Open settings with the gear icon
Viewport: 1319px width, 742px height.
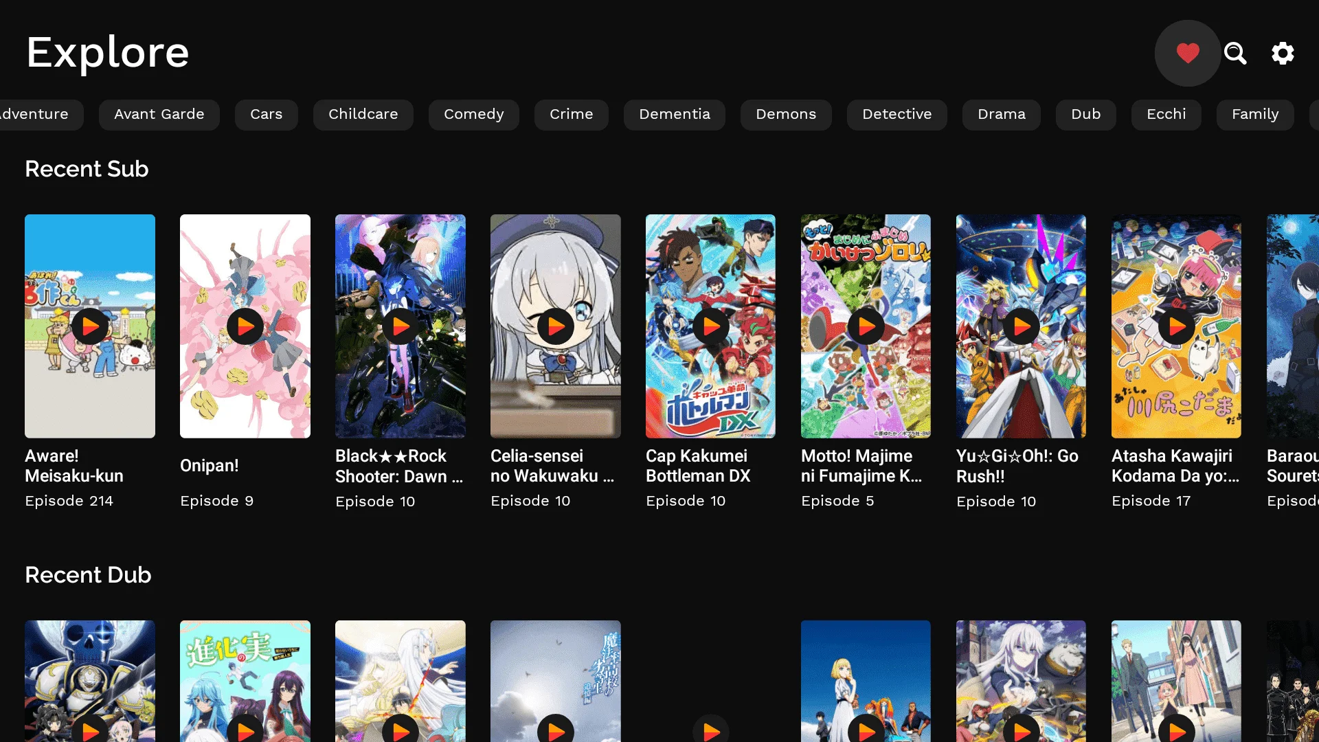tap(1283, 53)
